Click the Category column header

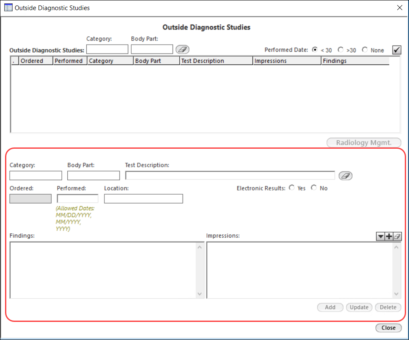tap(110, 61)
